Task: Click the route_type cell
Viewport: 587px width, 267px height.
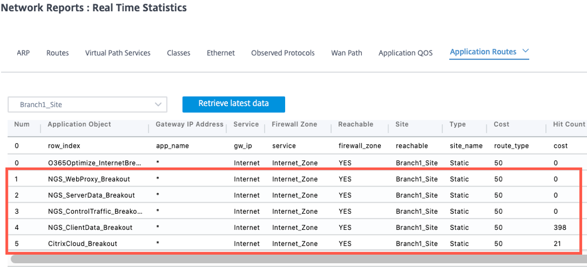Action: [511, 146]
